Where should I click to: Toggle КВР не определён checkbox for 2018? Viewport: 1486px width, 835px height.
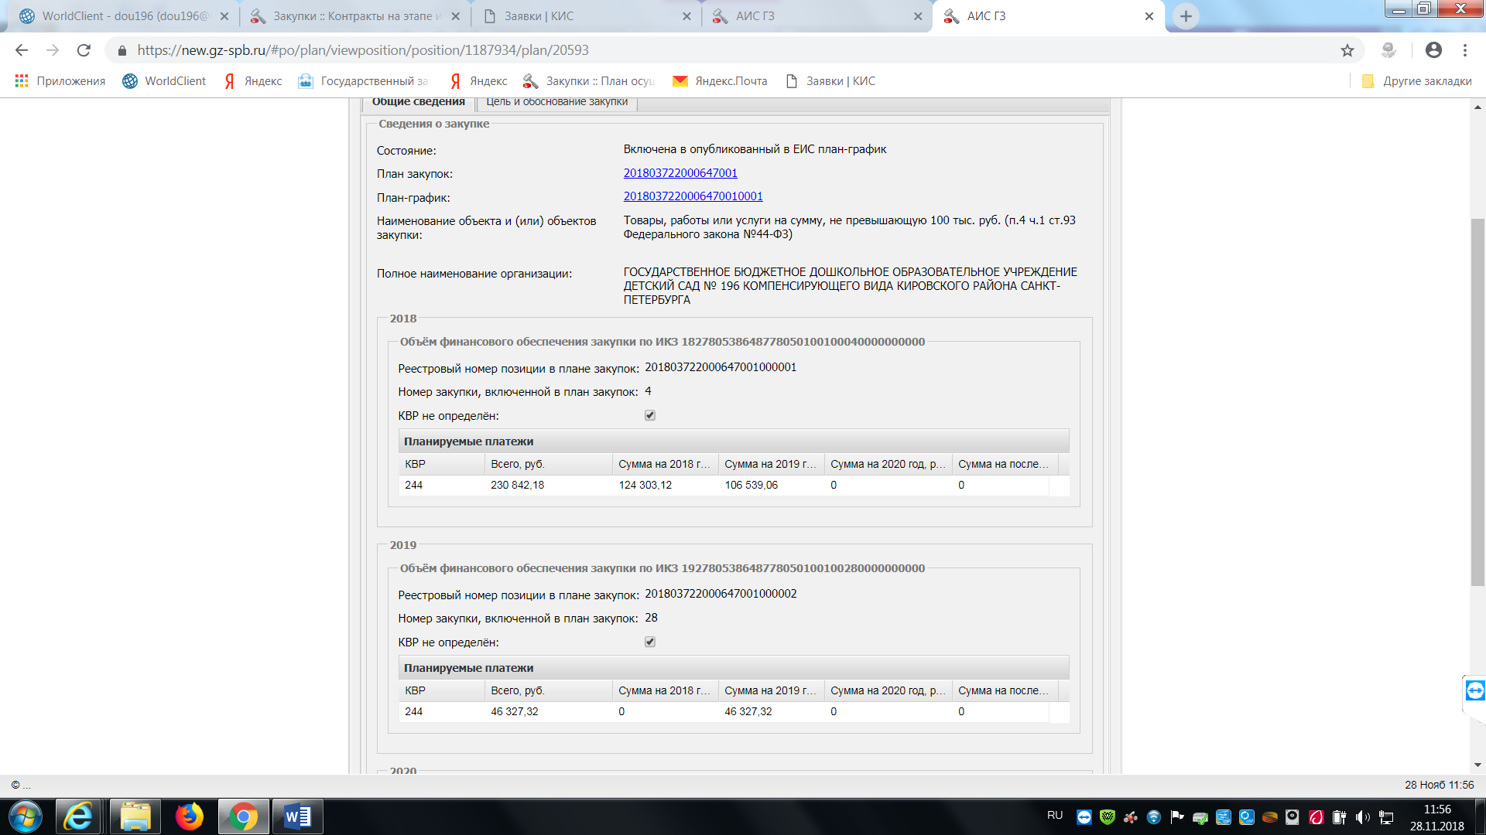click(x=650, y=415)
